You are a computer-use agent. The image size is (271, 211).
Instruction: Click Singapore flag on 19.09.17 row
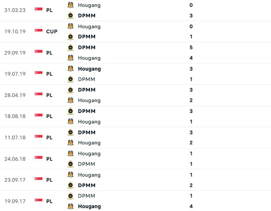pos(38,201)
